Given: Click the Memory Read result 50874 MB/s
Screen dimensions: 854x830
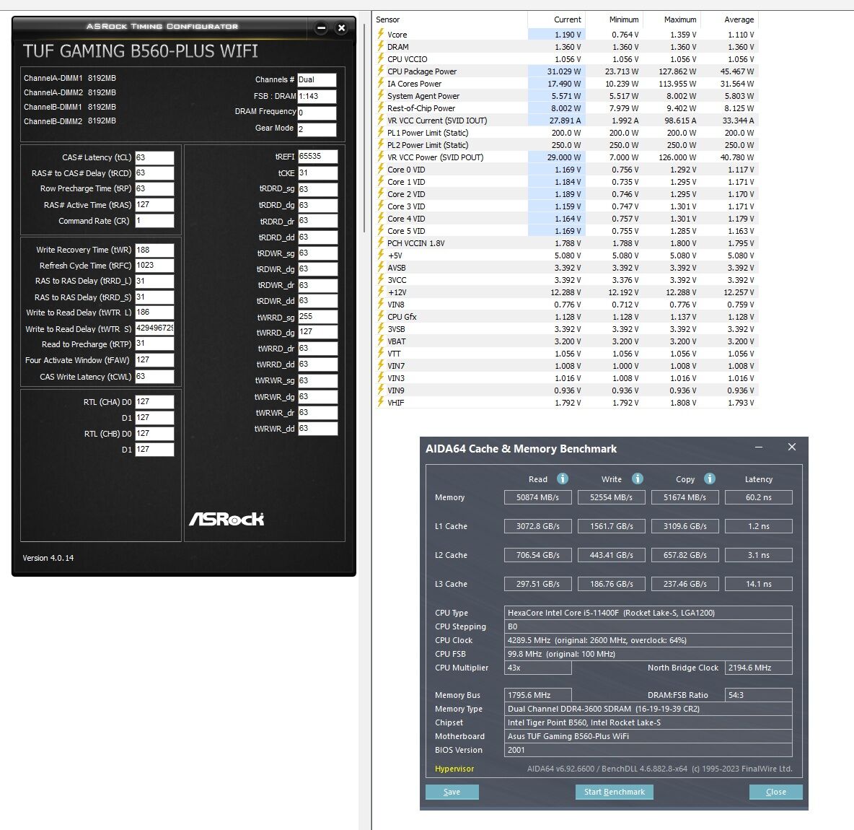Looking at the screenshot, I should (537, 497).
